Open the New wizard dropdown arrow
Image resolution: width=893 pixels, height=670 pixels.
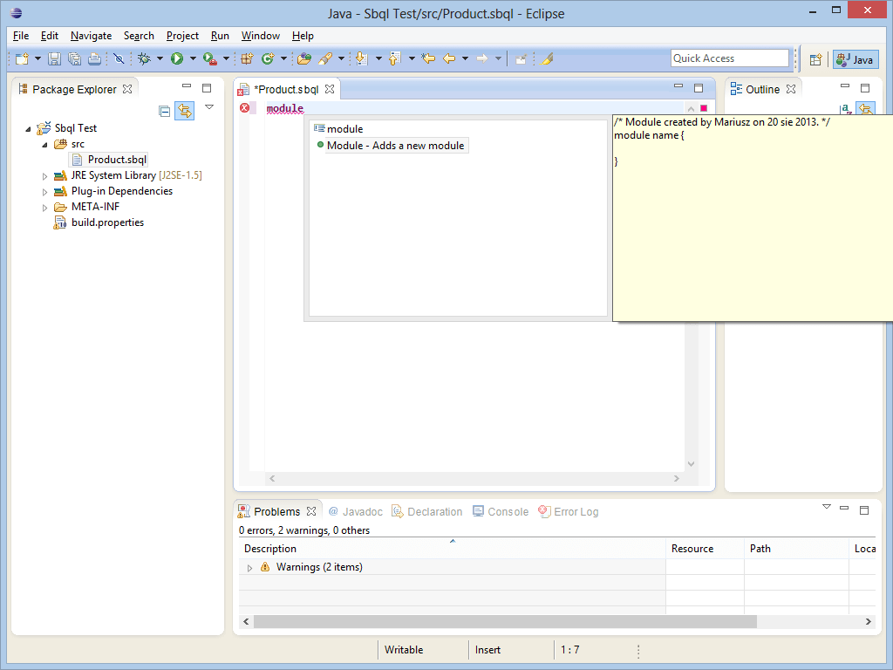pos(37,58)
